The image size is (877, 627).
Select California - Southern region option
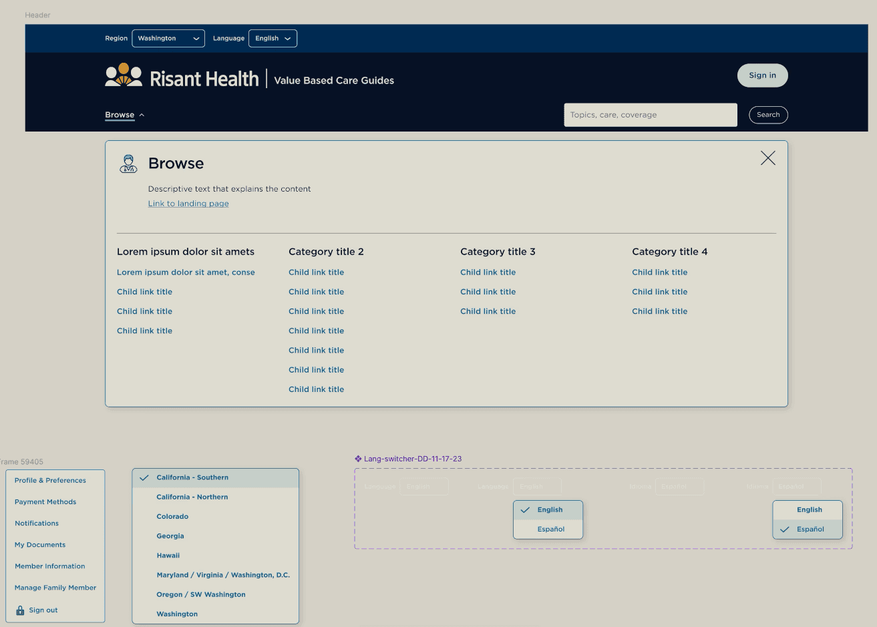pos(216,477)
